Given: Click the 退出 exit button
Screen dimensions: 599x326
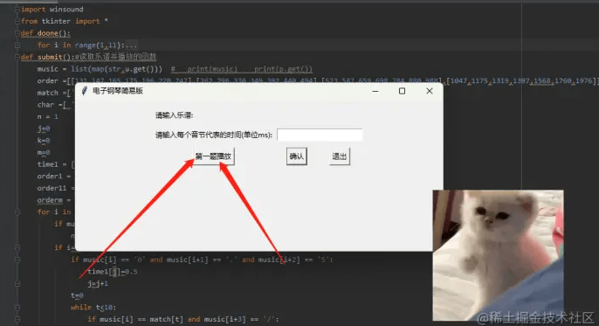Looking at the screenshot, I should coord(339,156).
